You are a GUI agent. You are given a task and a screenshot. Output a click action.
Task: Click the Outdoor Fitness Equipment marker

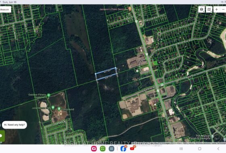click(x=49, y=95)
